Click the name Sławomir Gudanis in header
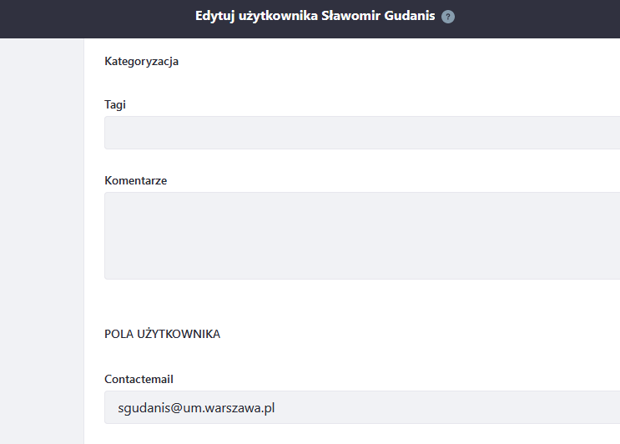The height and width of the screenshot is (444, 620). click(x=379, y=16)
